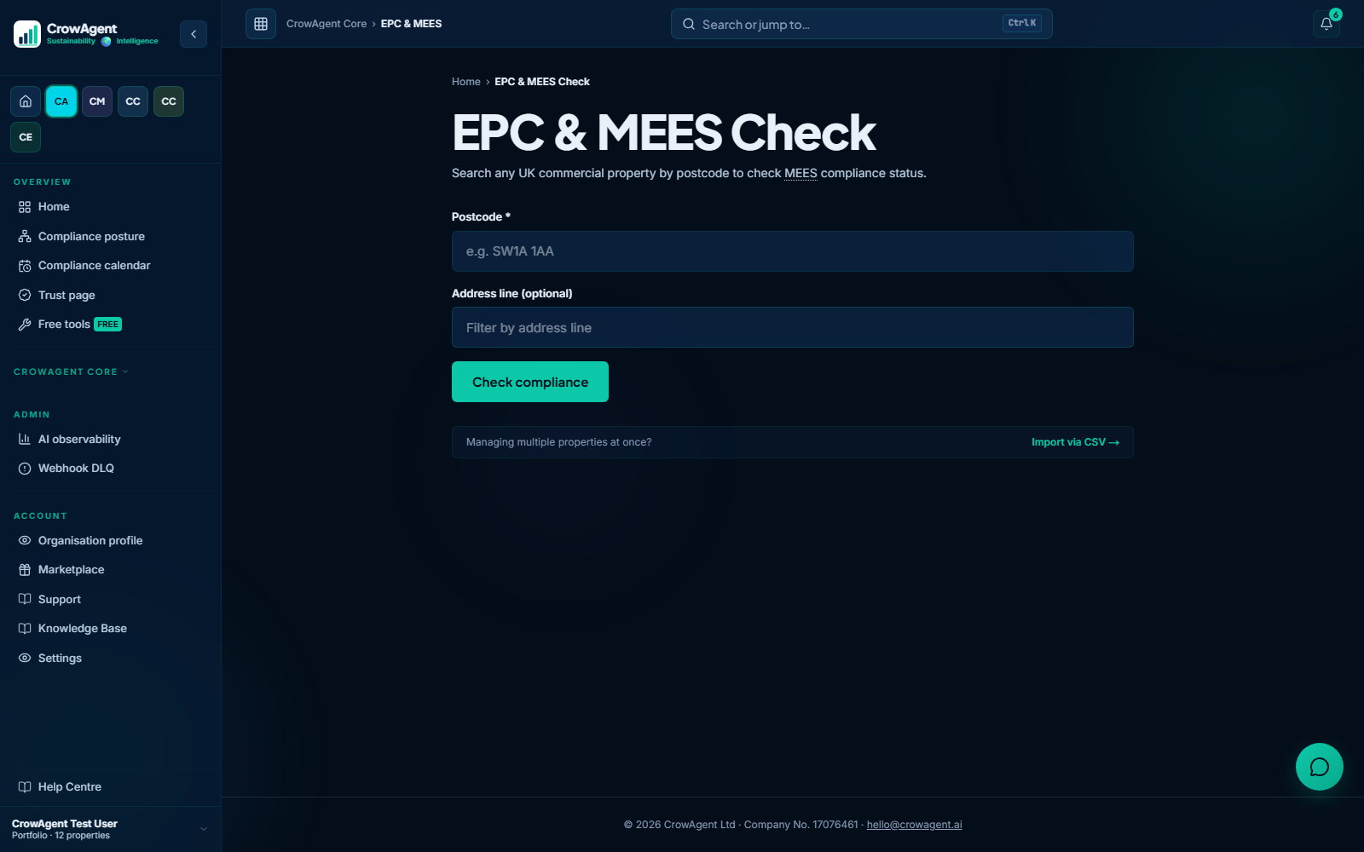The height and width of the screenshot is (852, 1364).
Task: Click the EPC & MEES Check heading
Action: pos(663,133)
